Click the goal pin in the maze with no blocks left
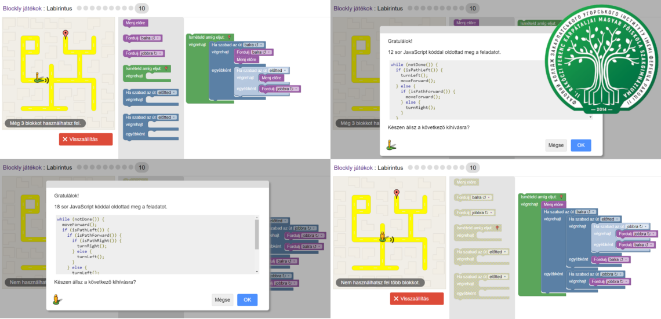 pyautogui.click(x=397, y=193)
